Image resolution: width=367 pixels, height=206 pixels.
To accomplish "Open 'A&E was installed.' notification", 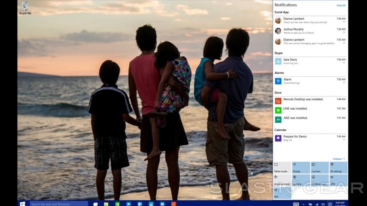I will pyautogui.click(x=295, y=118).
